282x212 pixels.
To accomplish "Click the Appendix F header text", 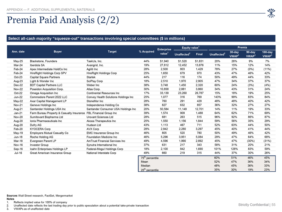I will [51, 10].
